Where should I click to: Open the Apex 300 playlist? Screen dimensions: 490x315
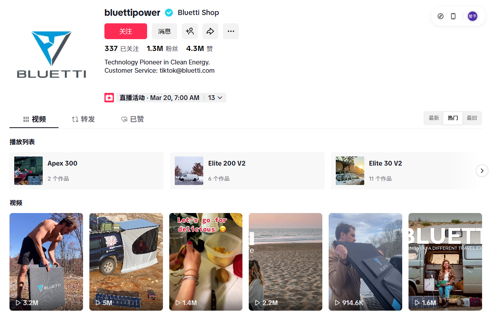[x=86, y=171]
